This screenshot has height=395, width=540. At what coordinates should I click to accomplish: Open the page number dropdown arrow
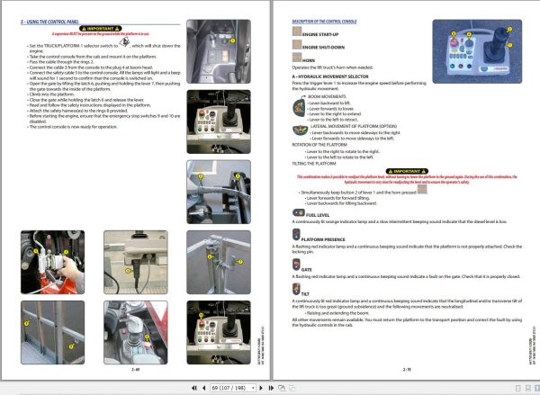[x=253, y=388]
